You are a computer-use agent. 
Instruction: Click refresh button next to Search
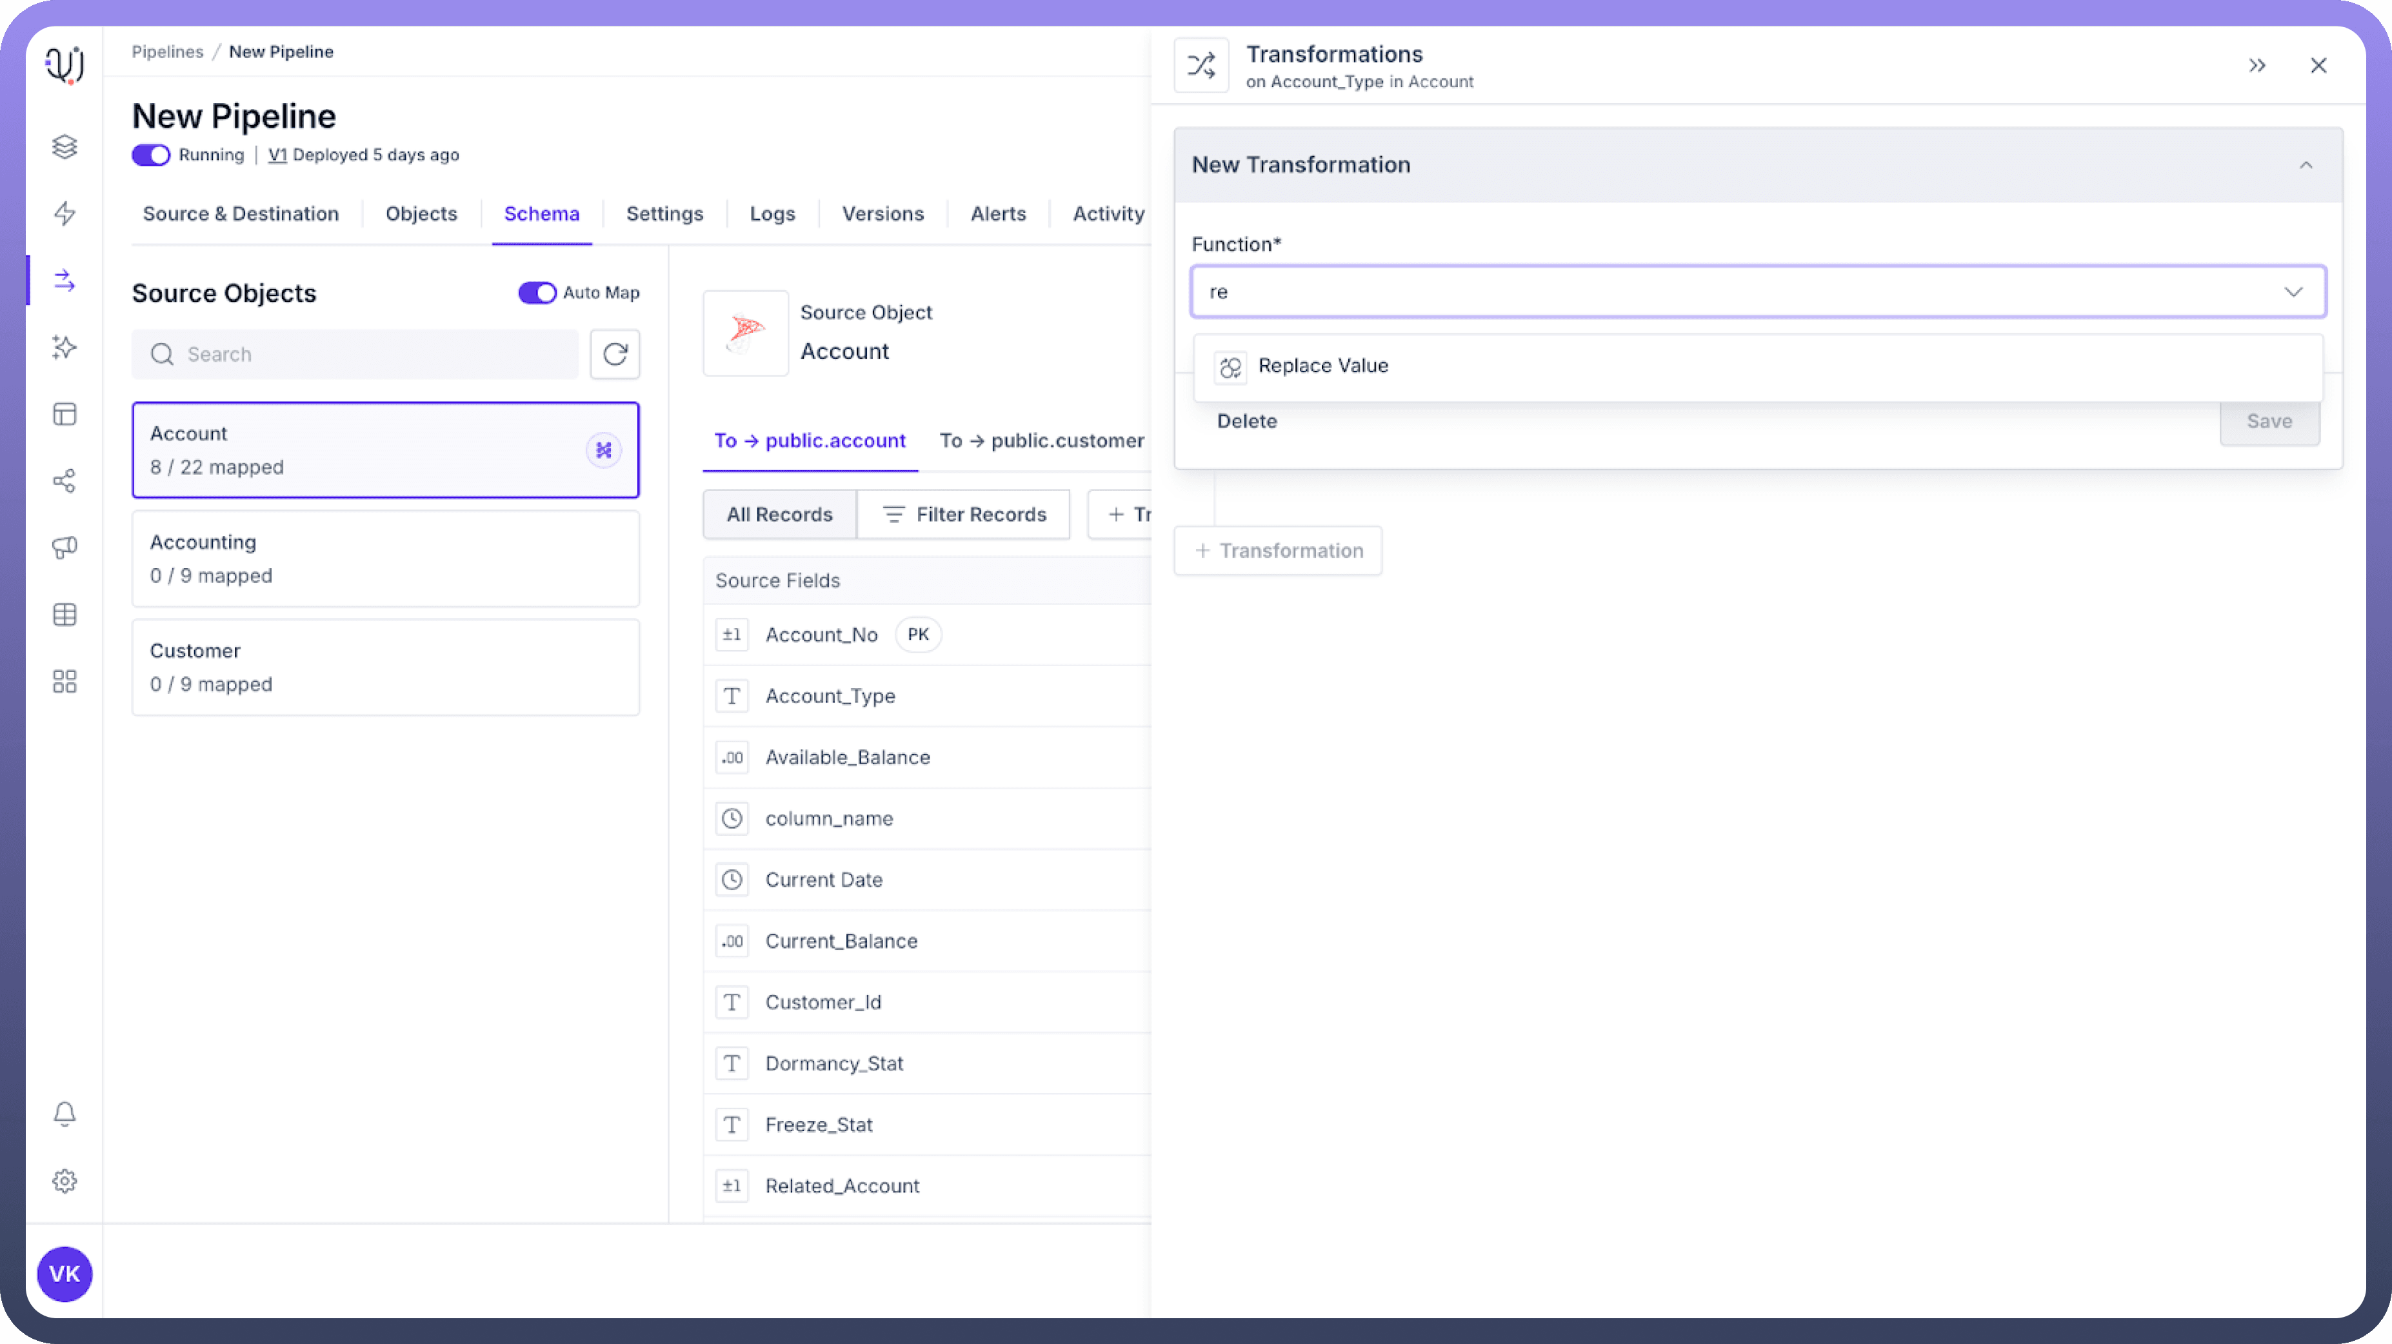point(615,353)
